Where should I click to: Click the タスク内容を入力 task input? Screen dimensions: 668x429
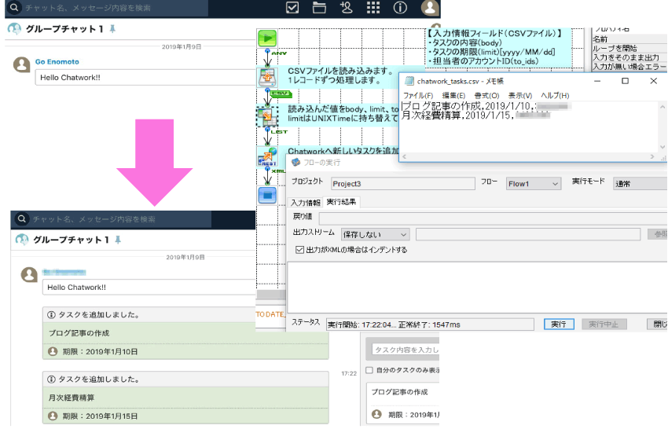(405, 350)
